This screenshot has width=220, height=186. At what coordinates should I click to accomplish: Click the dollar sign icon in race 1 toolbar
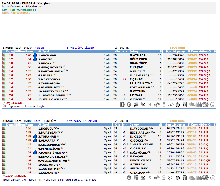(x=150, y=104)
